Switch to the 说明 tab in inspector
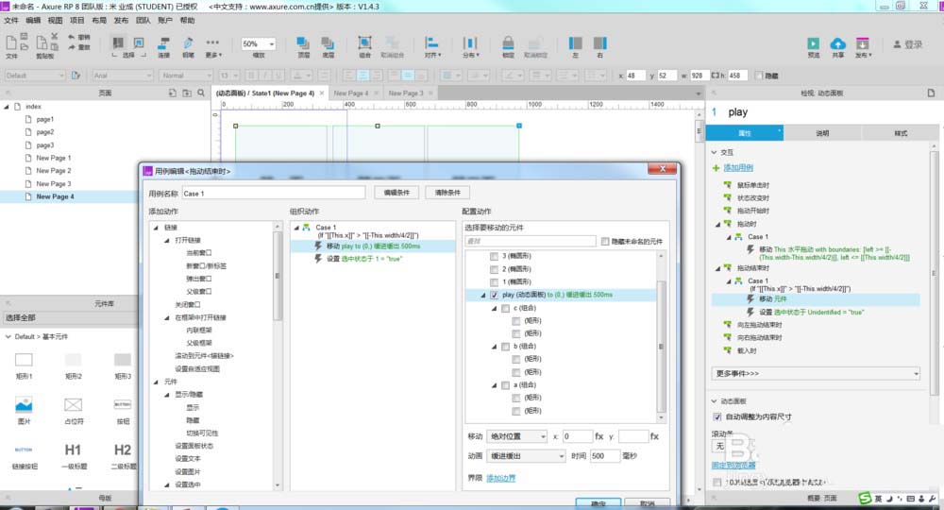This screenshot has width=944, height=510. [x=822, y=133]
